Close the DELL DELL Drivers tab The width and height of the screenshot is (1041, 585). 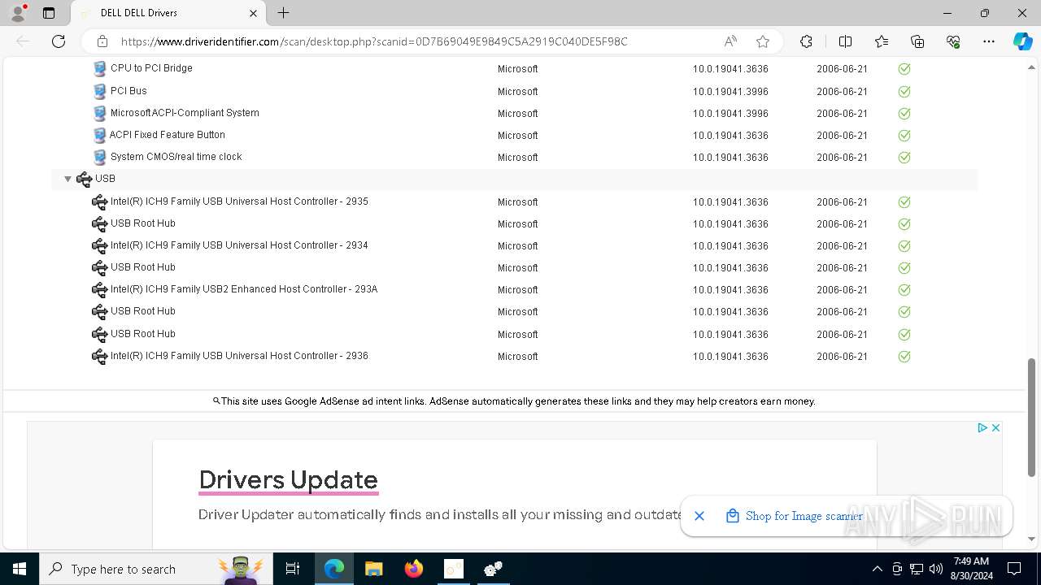coord(253,13)
